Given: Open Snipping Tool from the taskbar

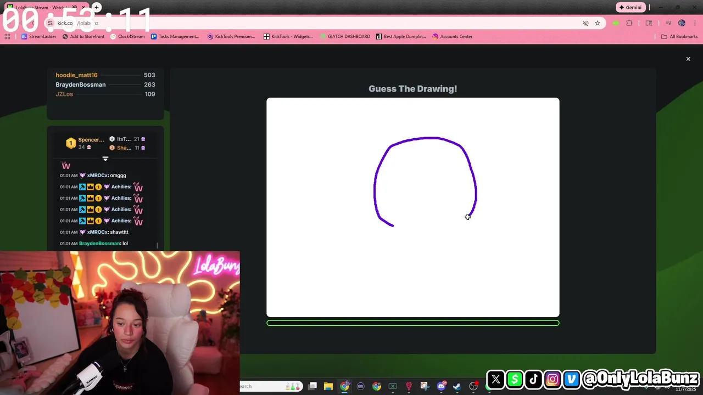Looking at the screenshot, I should click(x=425, y=386).
